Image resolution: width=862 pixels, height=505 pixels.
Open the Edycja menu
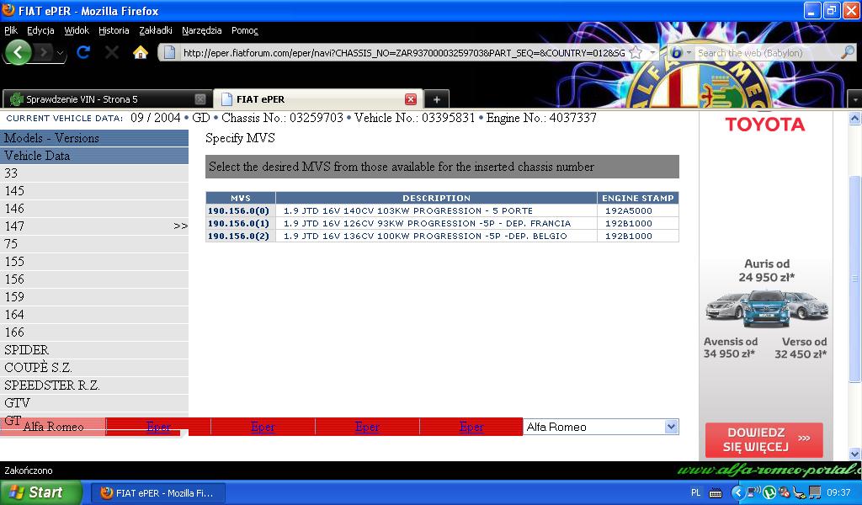(40, 30)
